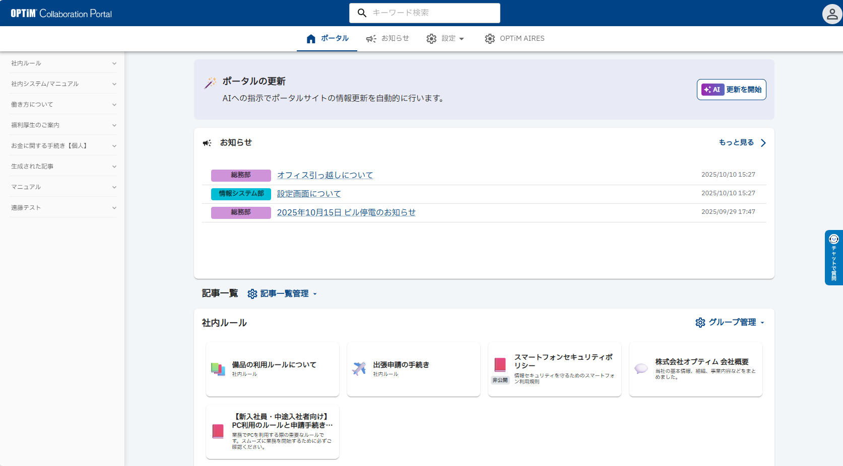Image resolution: width=843 pixels, height=466 pixels.
Task: Click the グループ管理 gear icon
Action: coord(700,323)
